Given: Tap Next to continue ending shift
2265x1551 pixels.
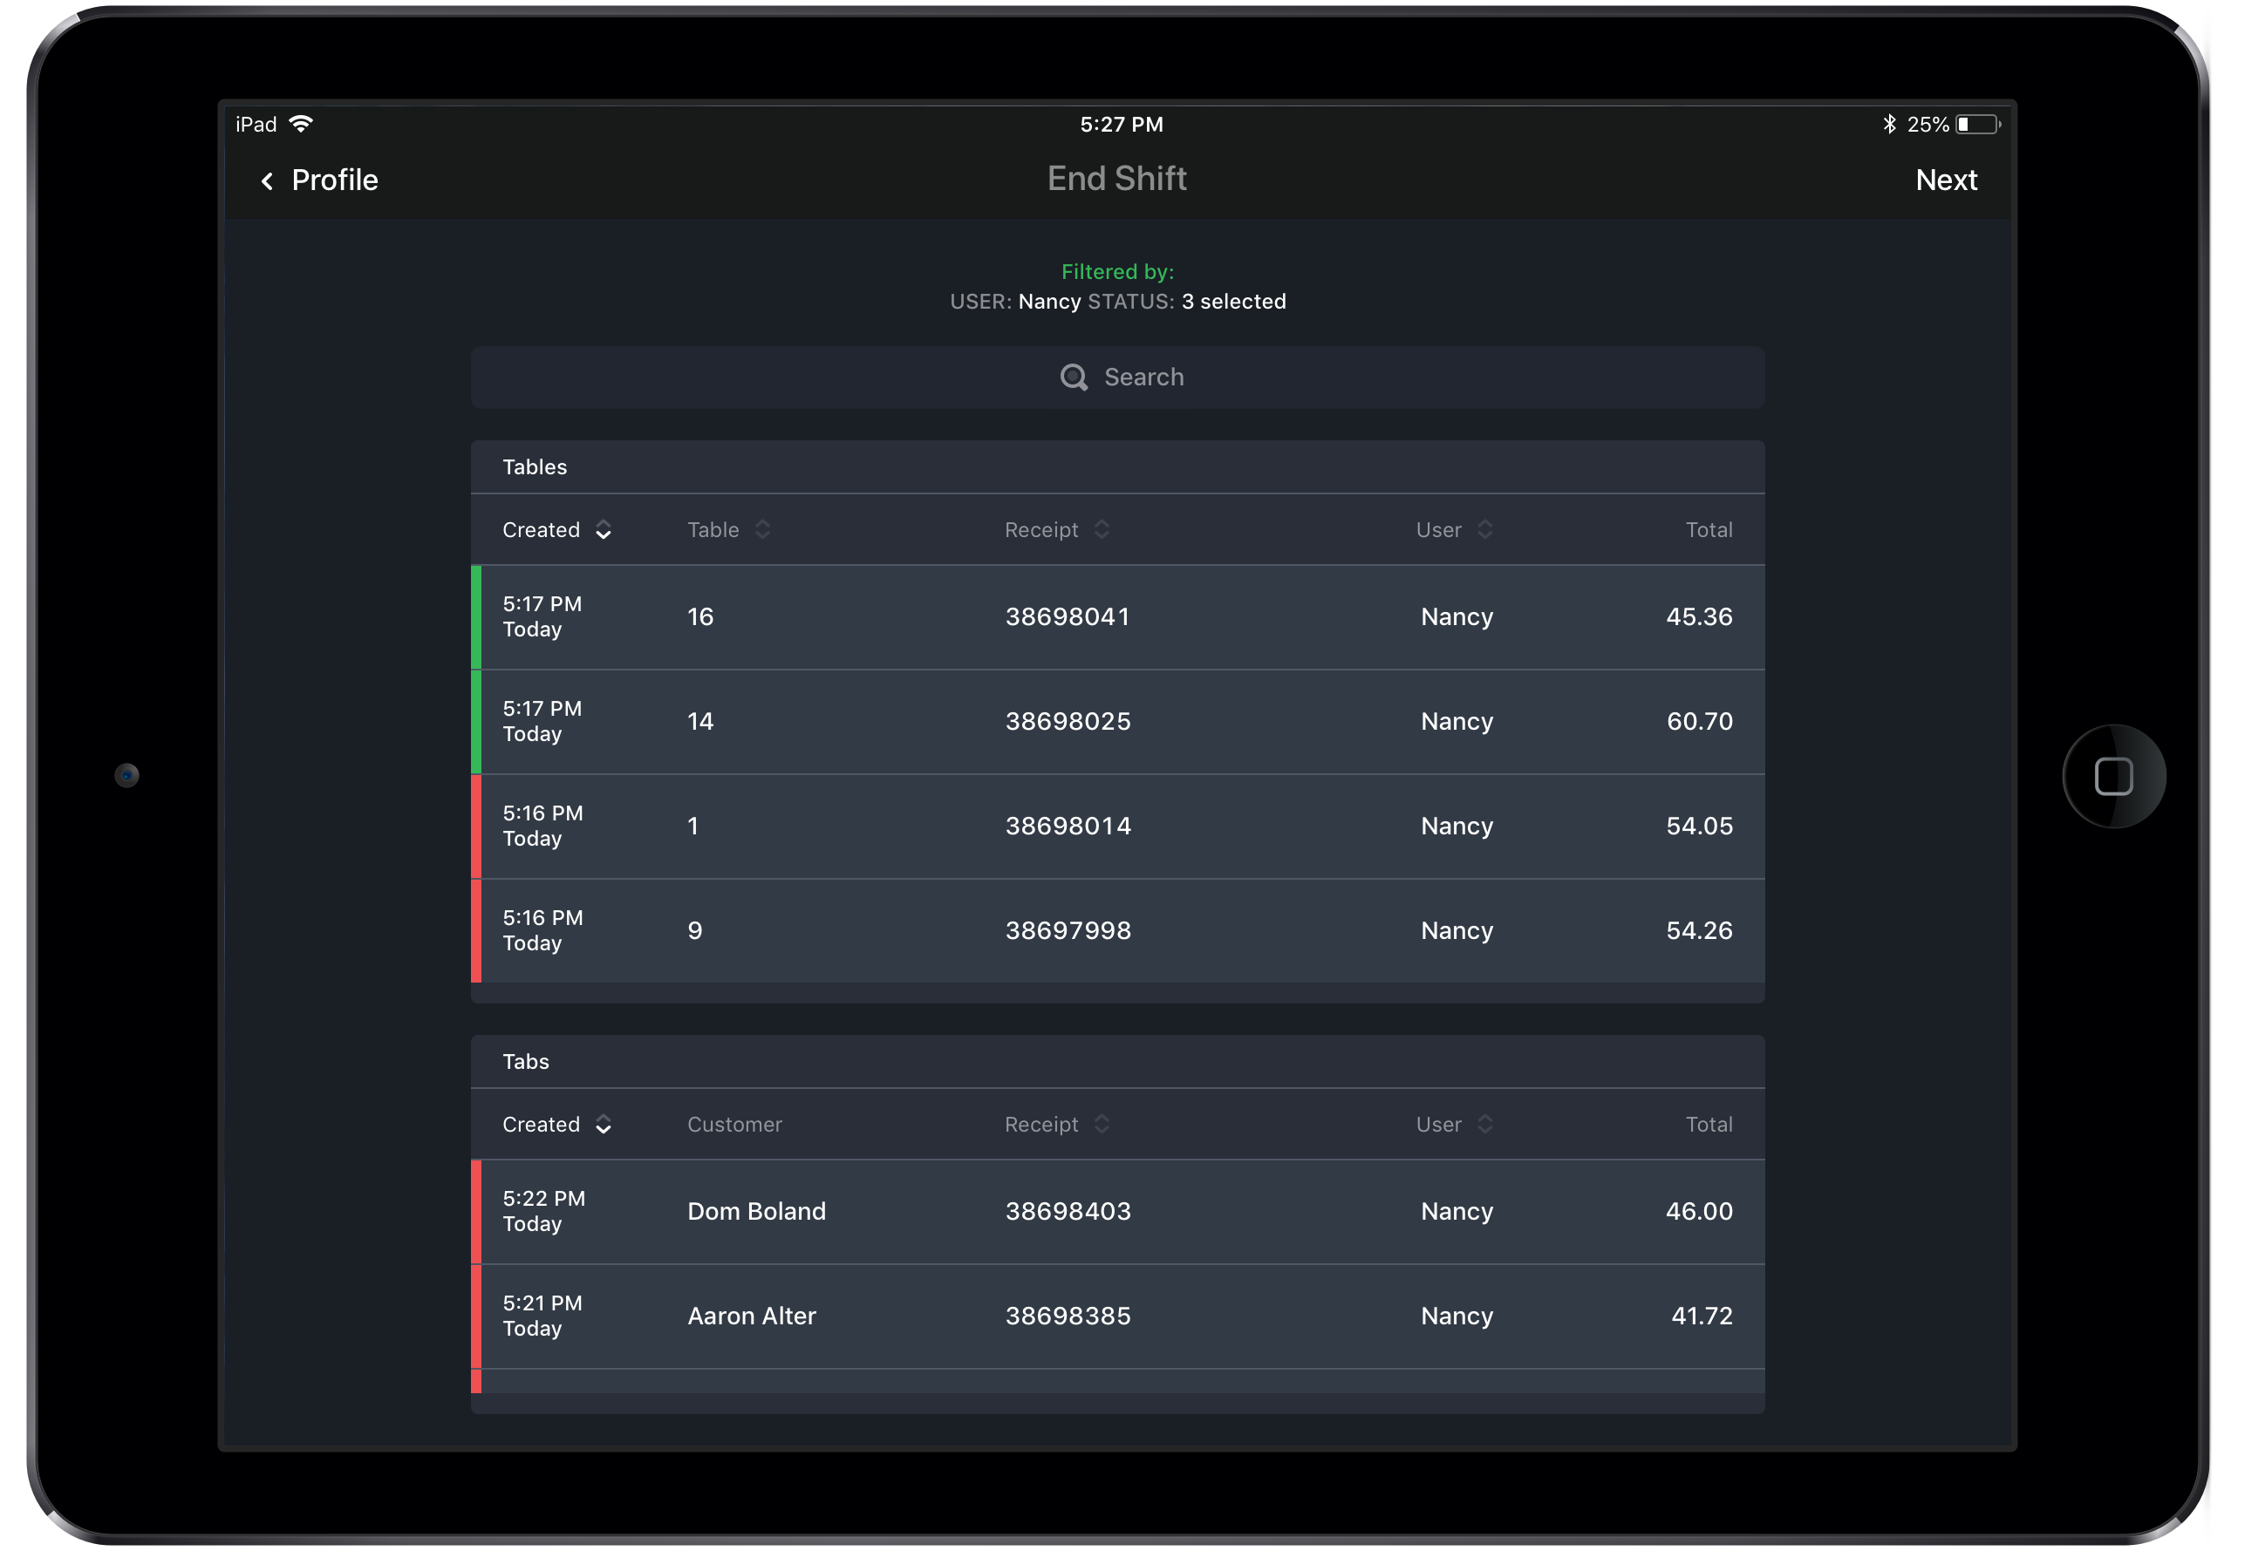Looking at the screenshot, I should point(1945,180).
